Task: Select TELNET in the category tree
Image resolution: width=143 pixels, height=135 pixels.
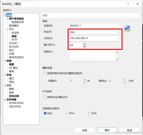Action: coord(14,43)
